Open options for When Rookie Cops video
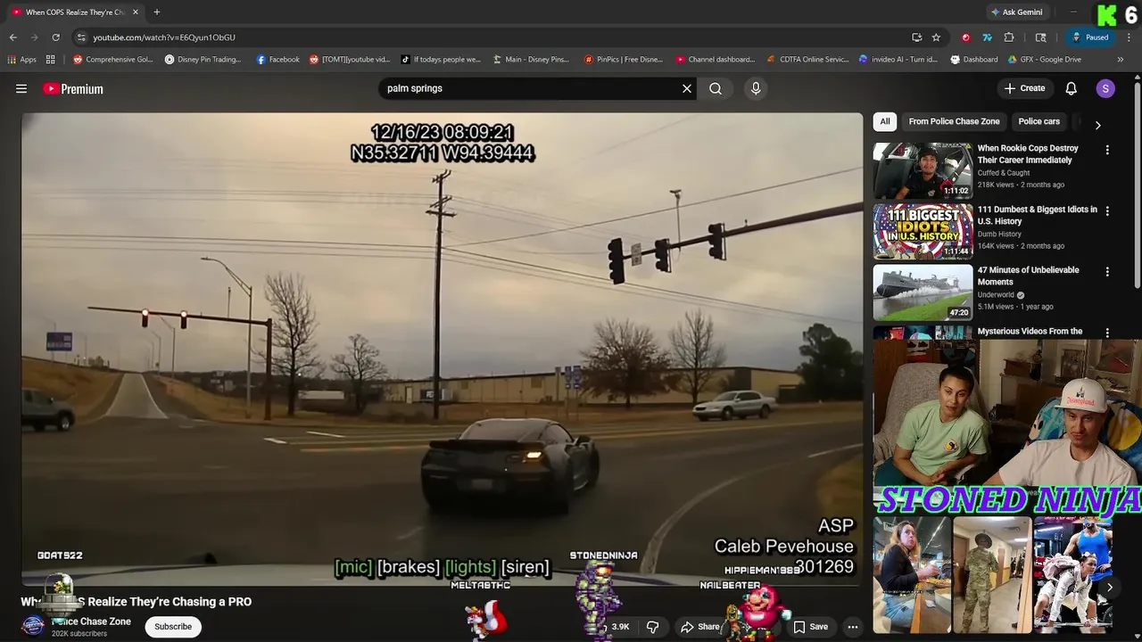The image size is (1142, 642). [1107, 151]
